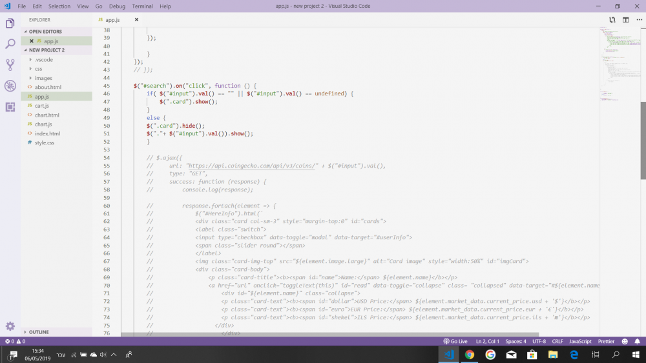Screen dimensions: 646x363
Task: Open the File menu
Action: tap(22, 6)
